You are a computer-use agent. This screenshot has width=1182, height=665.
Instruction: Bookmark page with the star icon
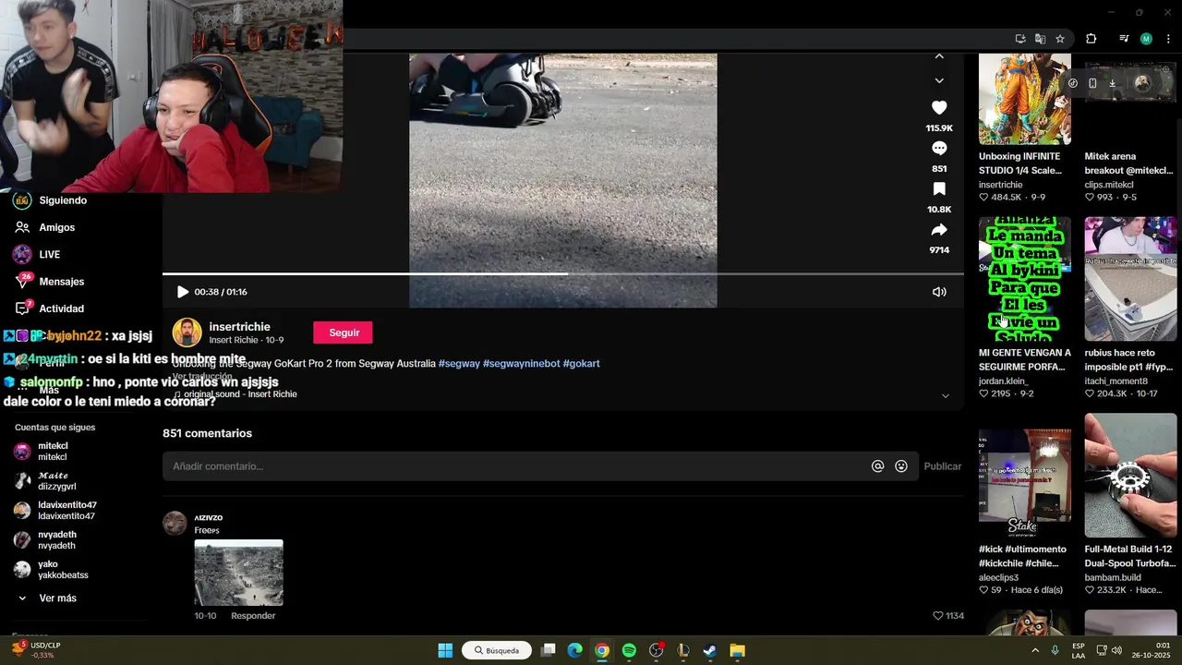1060,39
